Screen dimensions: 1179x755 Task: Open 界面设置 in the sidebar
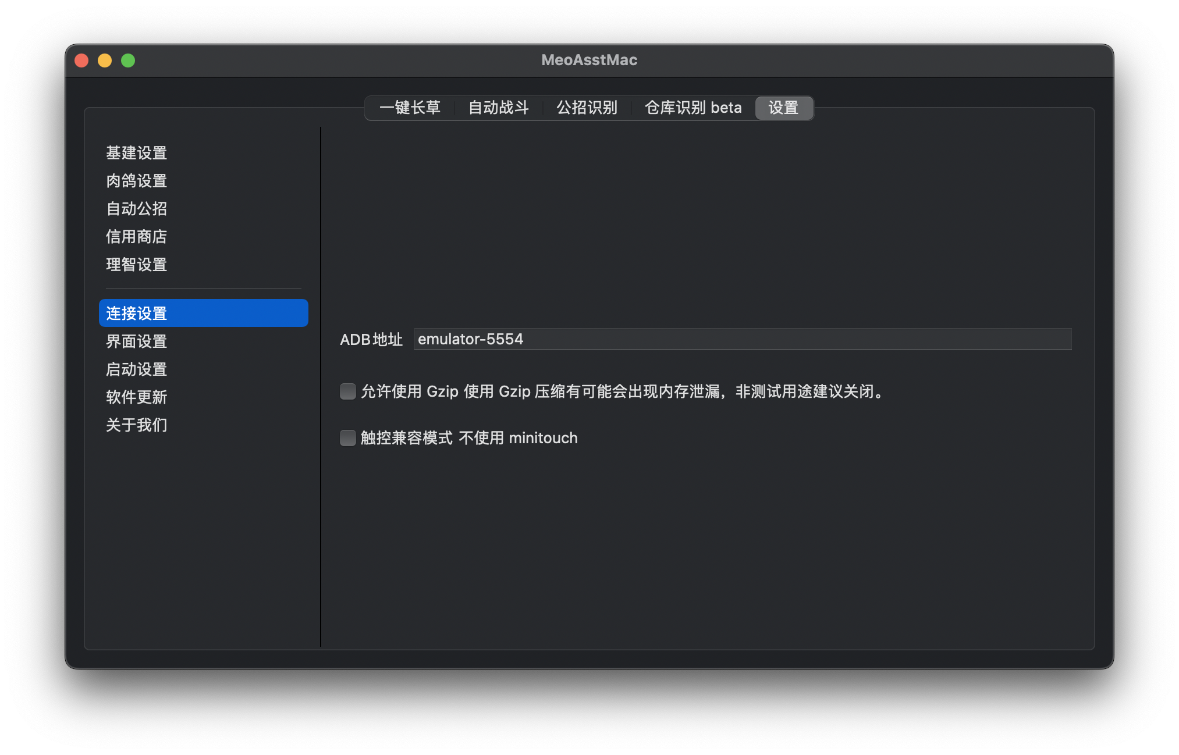tap(203, 341)
